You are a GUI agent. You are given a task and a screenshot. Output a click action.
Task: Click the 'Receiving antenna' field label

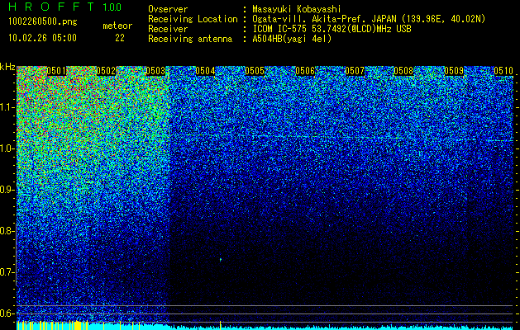tap(190, 39)
